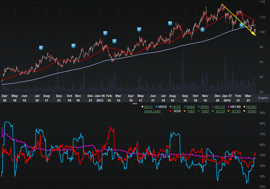
Task: Click the IV360 color swatch
Action: (x=244, y=111)
